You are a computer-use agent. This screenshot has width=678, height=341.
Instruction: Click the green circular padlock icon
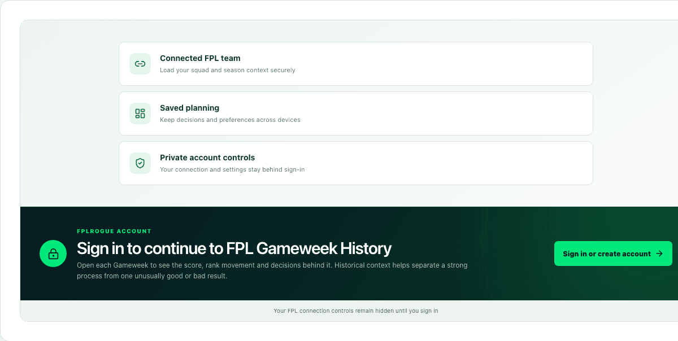(x=53, y=253)
